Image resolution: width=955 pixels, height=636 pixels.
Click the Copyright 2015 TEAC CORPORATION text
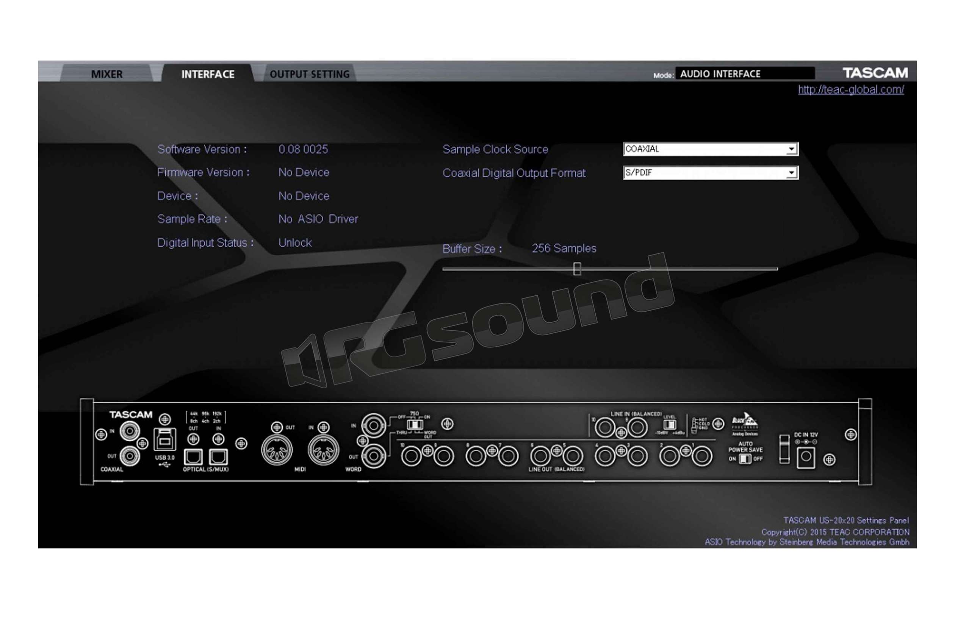(835, 532)
